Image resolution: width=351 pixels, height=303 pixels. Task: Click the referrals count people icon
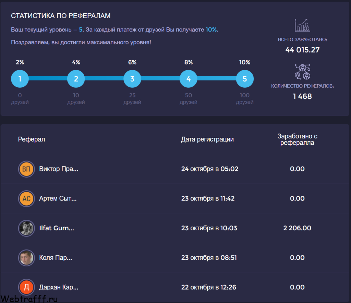(302, 72)
